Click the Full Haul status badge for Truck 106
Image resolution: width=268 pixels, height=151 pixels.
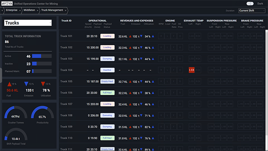pyautogui.click(x=107, y=93)
